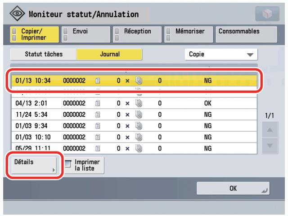This screenshot has height=216, width=288.
Task: Click the NG result in 11/24 row
Action: pyautogui.click(x=208, y=115)
